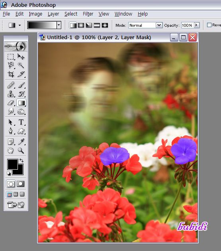Open the gradient picker dropdown arrow

tap(59, 25)
